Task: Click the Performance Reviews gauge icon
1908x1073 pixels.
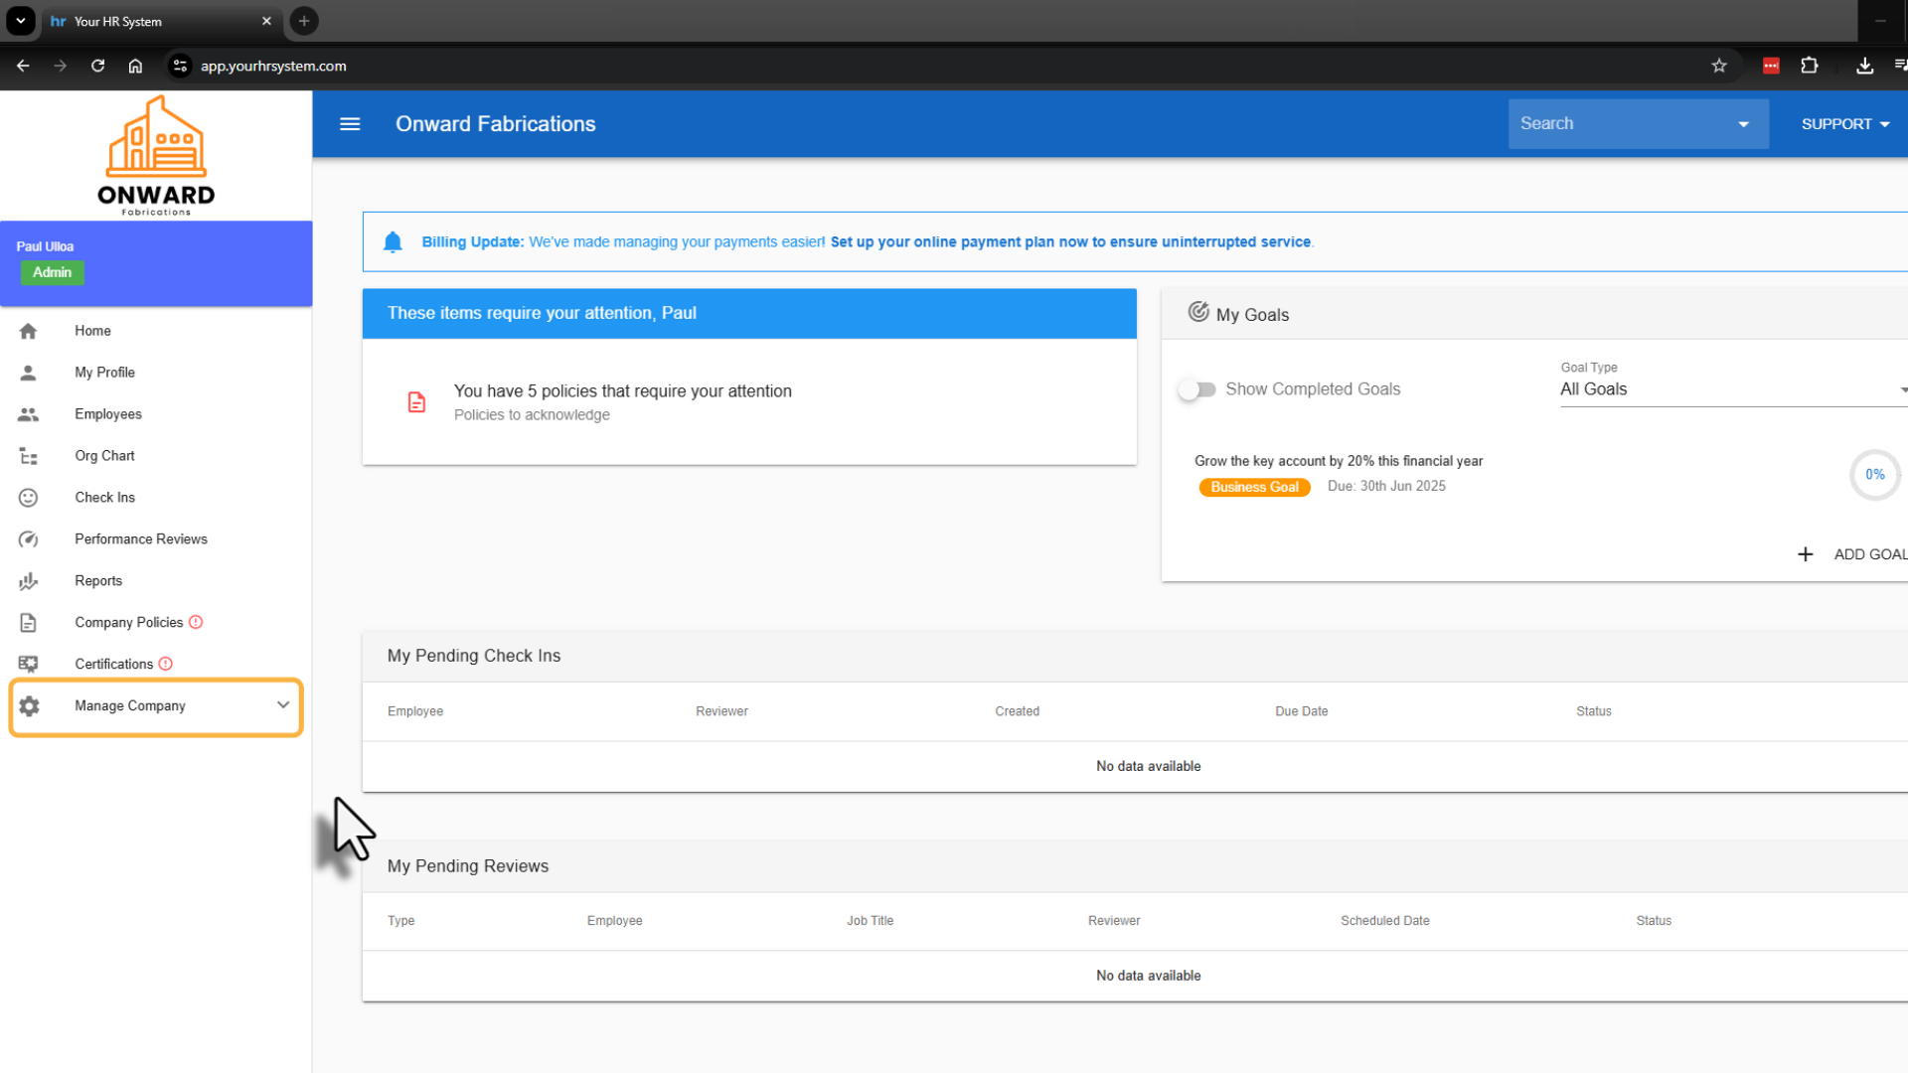Action: [x=28, y=539]
